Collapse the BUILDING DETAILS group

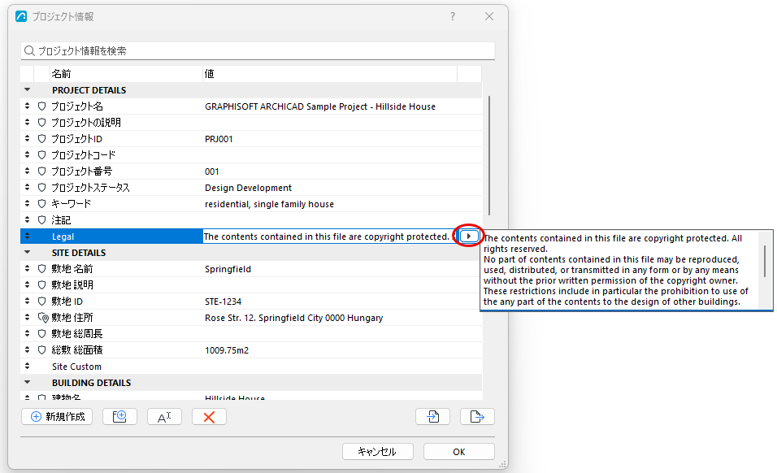tap(28, 382)
